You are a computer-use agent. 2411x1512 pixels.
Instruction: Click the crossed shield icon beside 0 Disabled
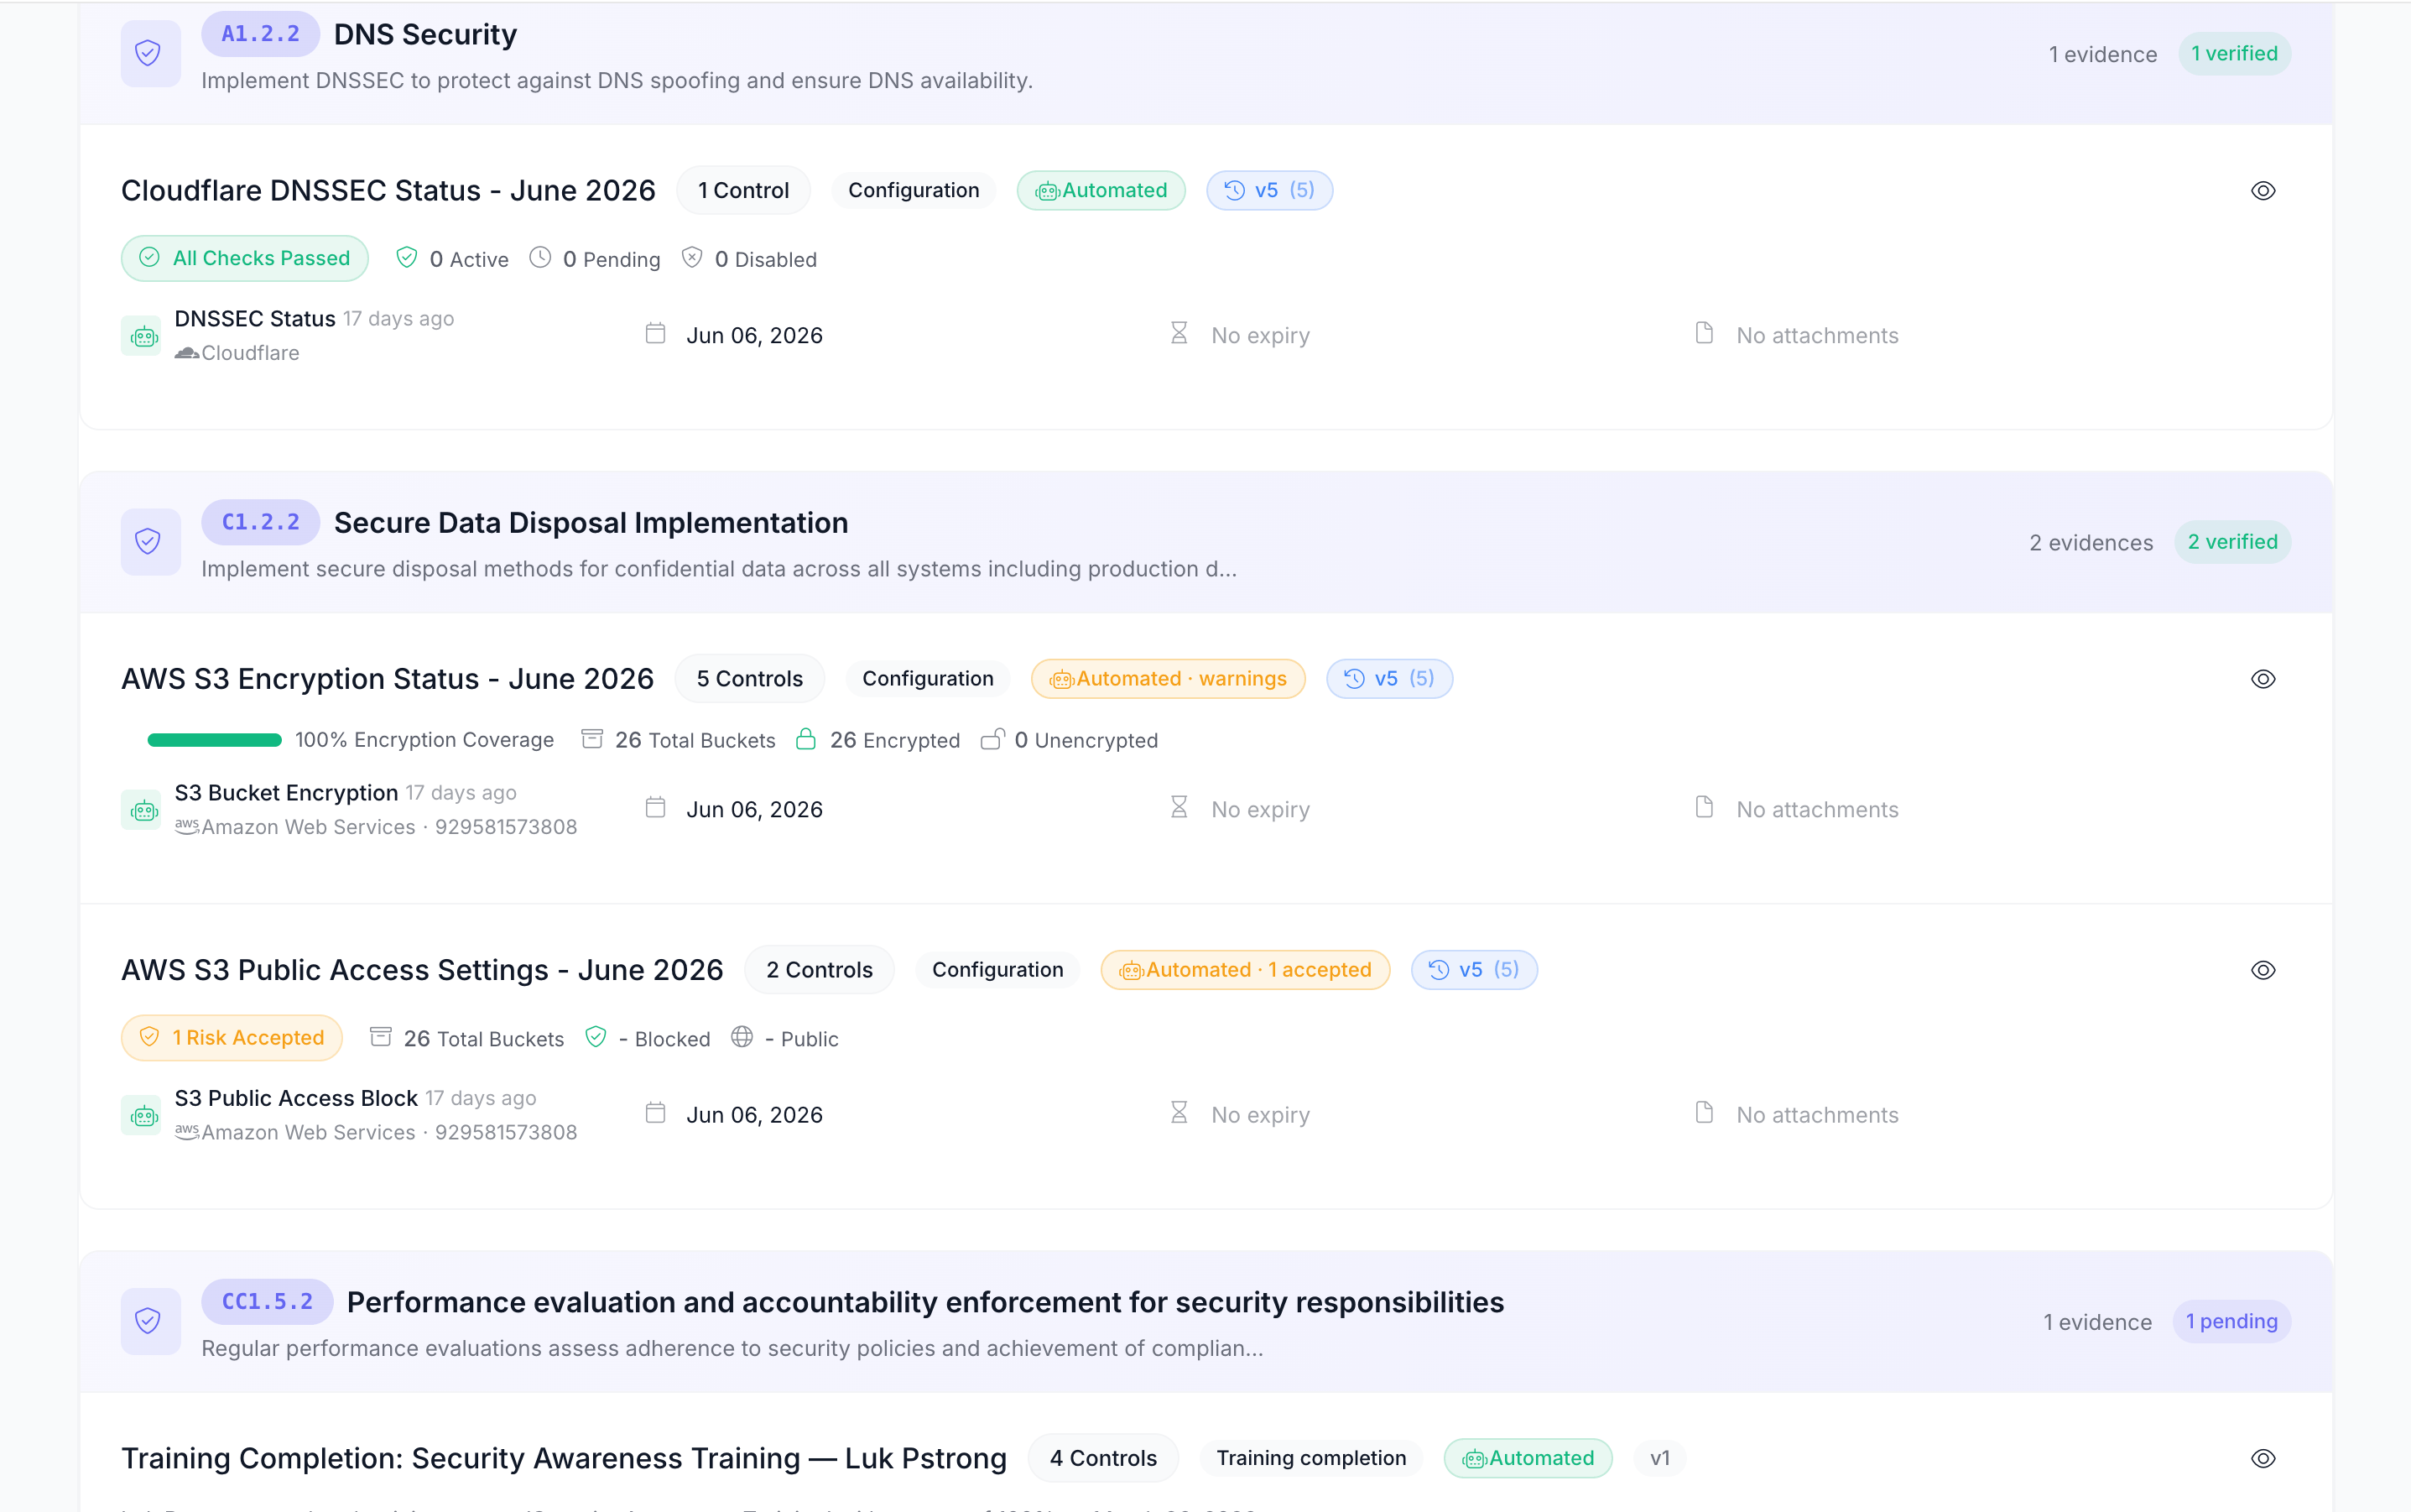coord(692,258)
